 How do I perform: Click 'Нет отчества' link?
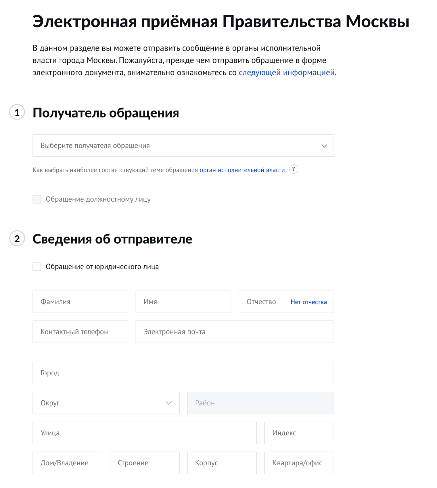pos(308,302)
